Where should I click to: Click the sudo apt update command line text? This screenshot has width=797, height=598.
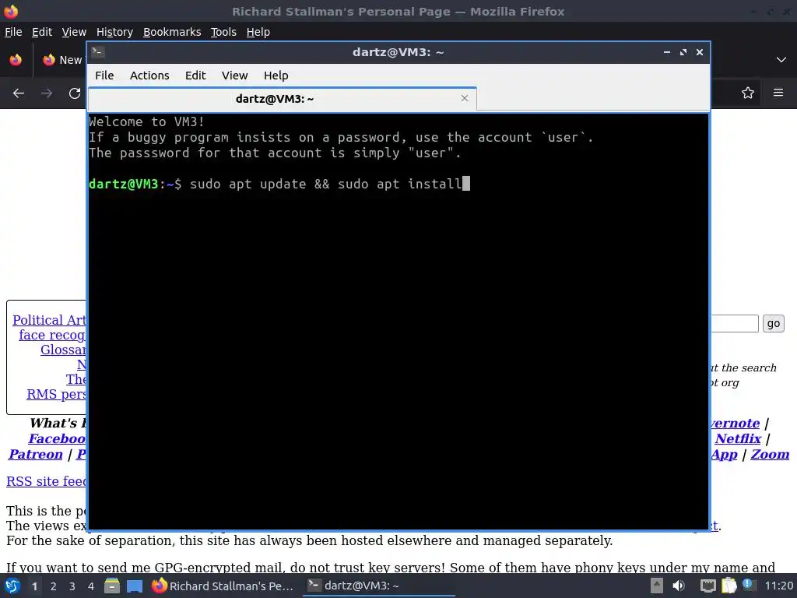[326, 184]
